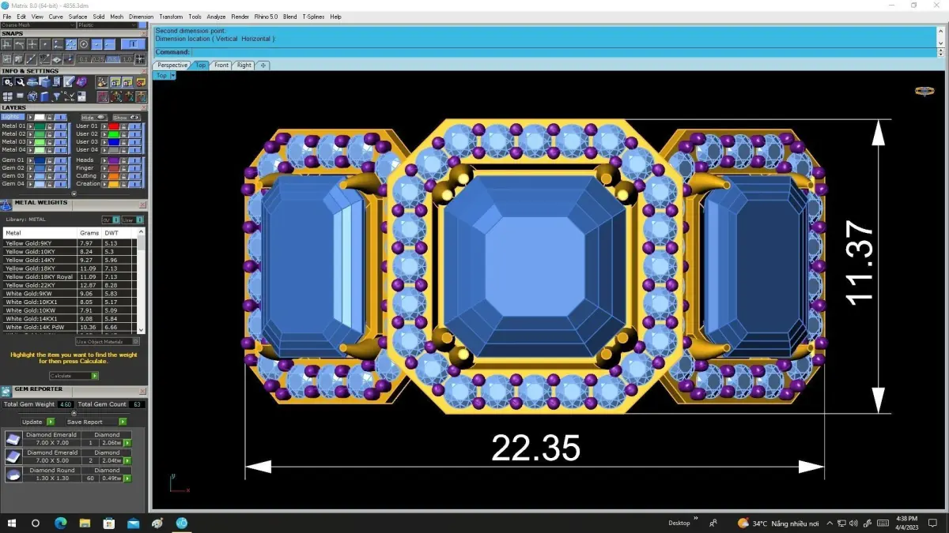
Task: Toggle Hide layers switch
Action: tap(94, 118)
